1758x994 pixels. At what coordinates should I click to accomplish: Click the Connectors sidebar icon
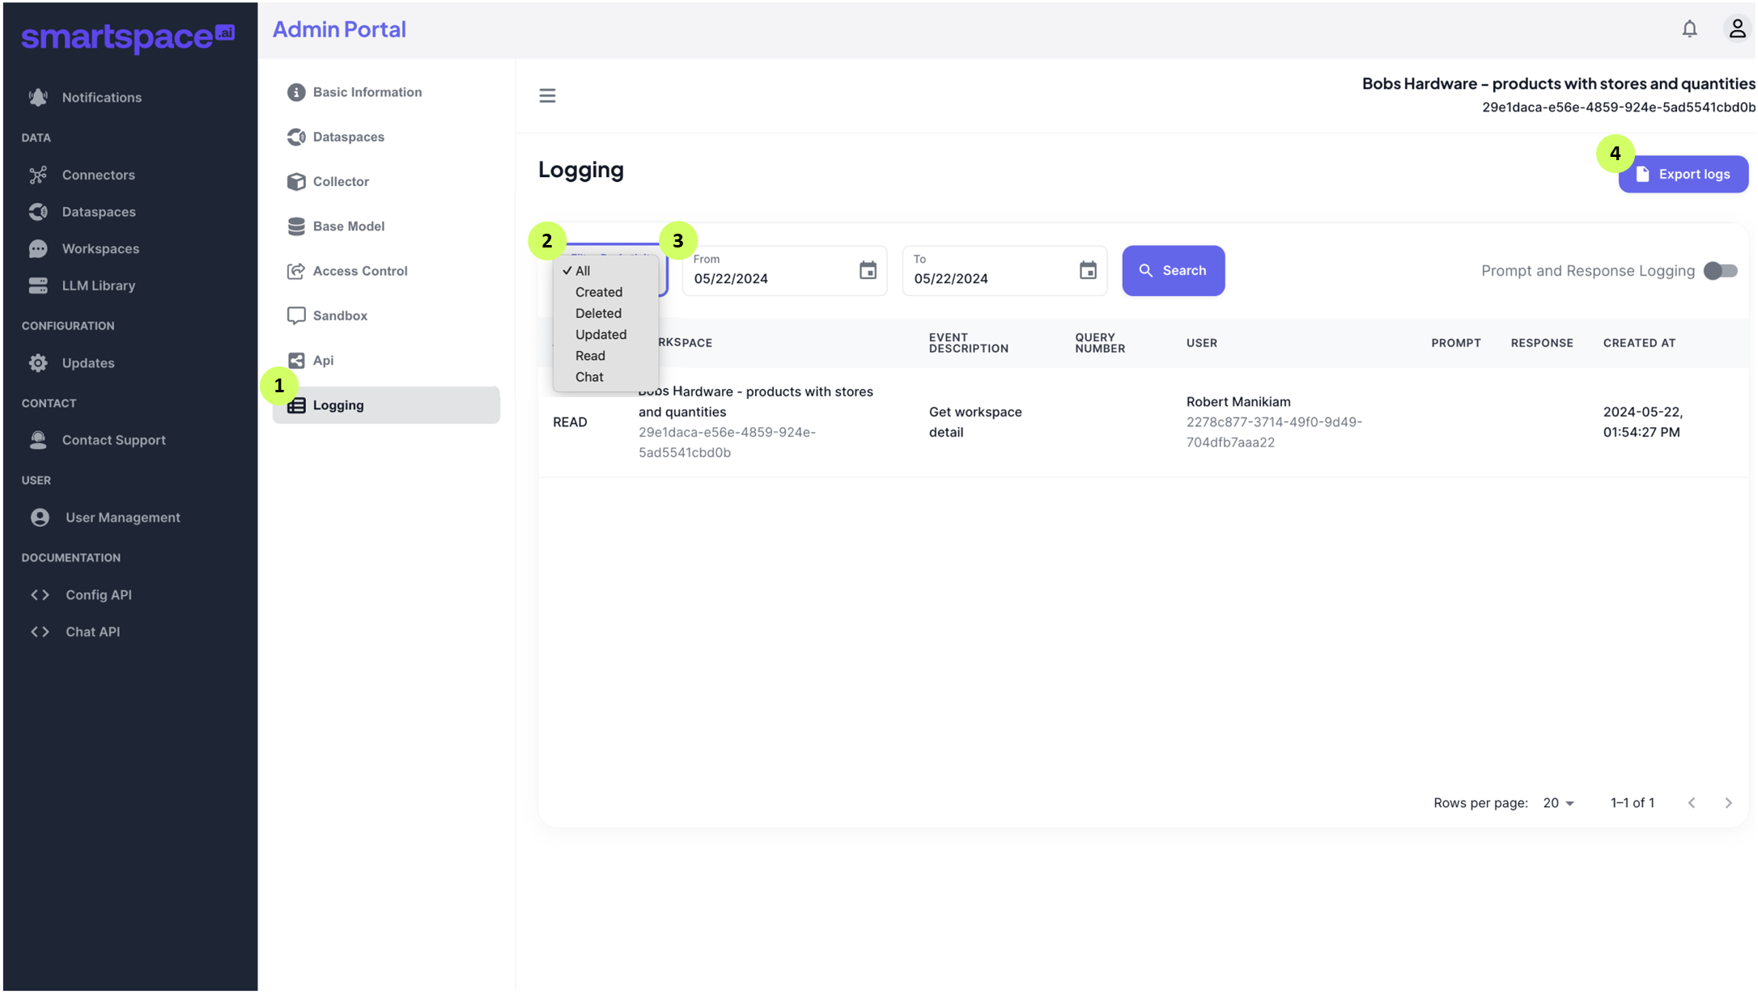(38, 175)
